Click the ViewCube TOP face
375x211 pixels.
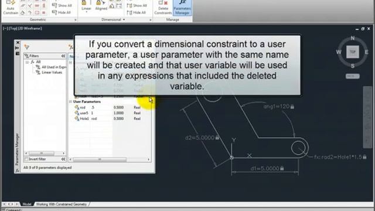pos(353,52)
